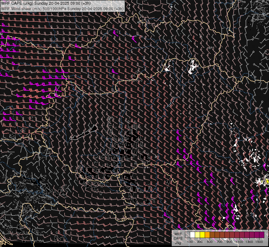Click the legend value 500
The width and height of the screenshot is (269, 247).
click(x=210, y=242)
